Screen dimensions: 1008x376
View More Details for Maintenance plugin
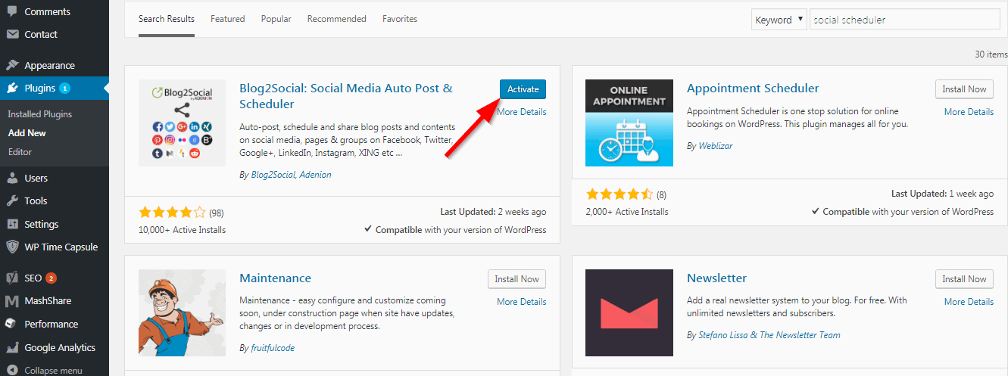pos(521,302)
